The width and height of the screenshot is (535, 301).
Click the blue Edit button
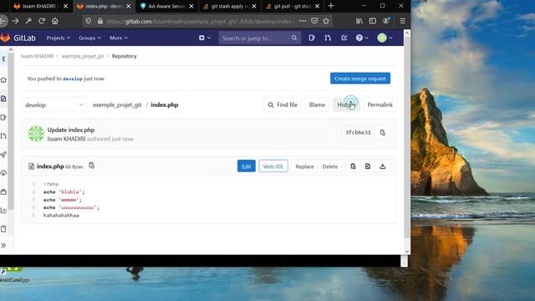pos(247,166)
